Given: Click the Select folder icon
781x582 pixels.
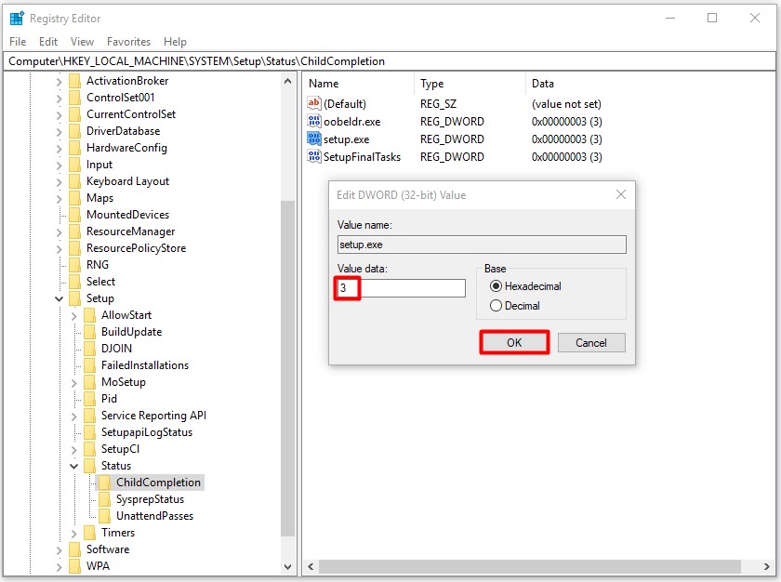Looking at the screenshot, I should [74, 282].
